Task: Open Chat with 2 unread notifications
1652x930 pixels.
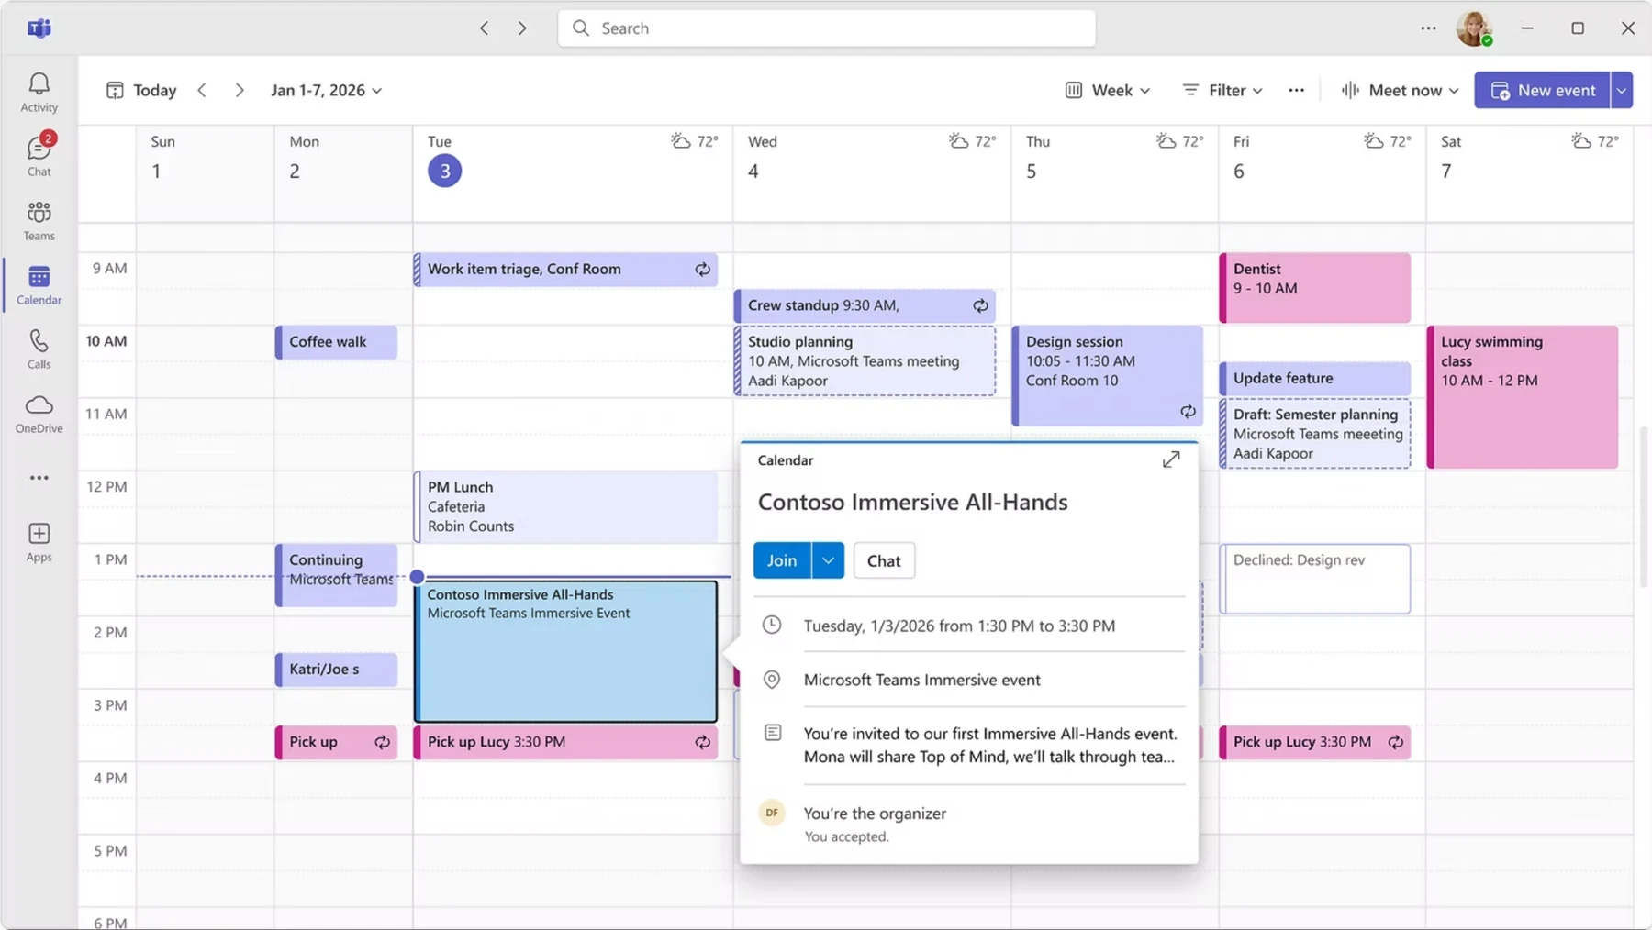Action: 39,155
